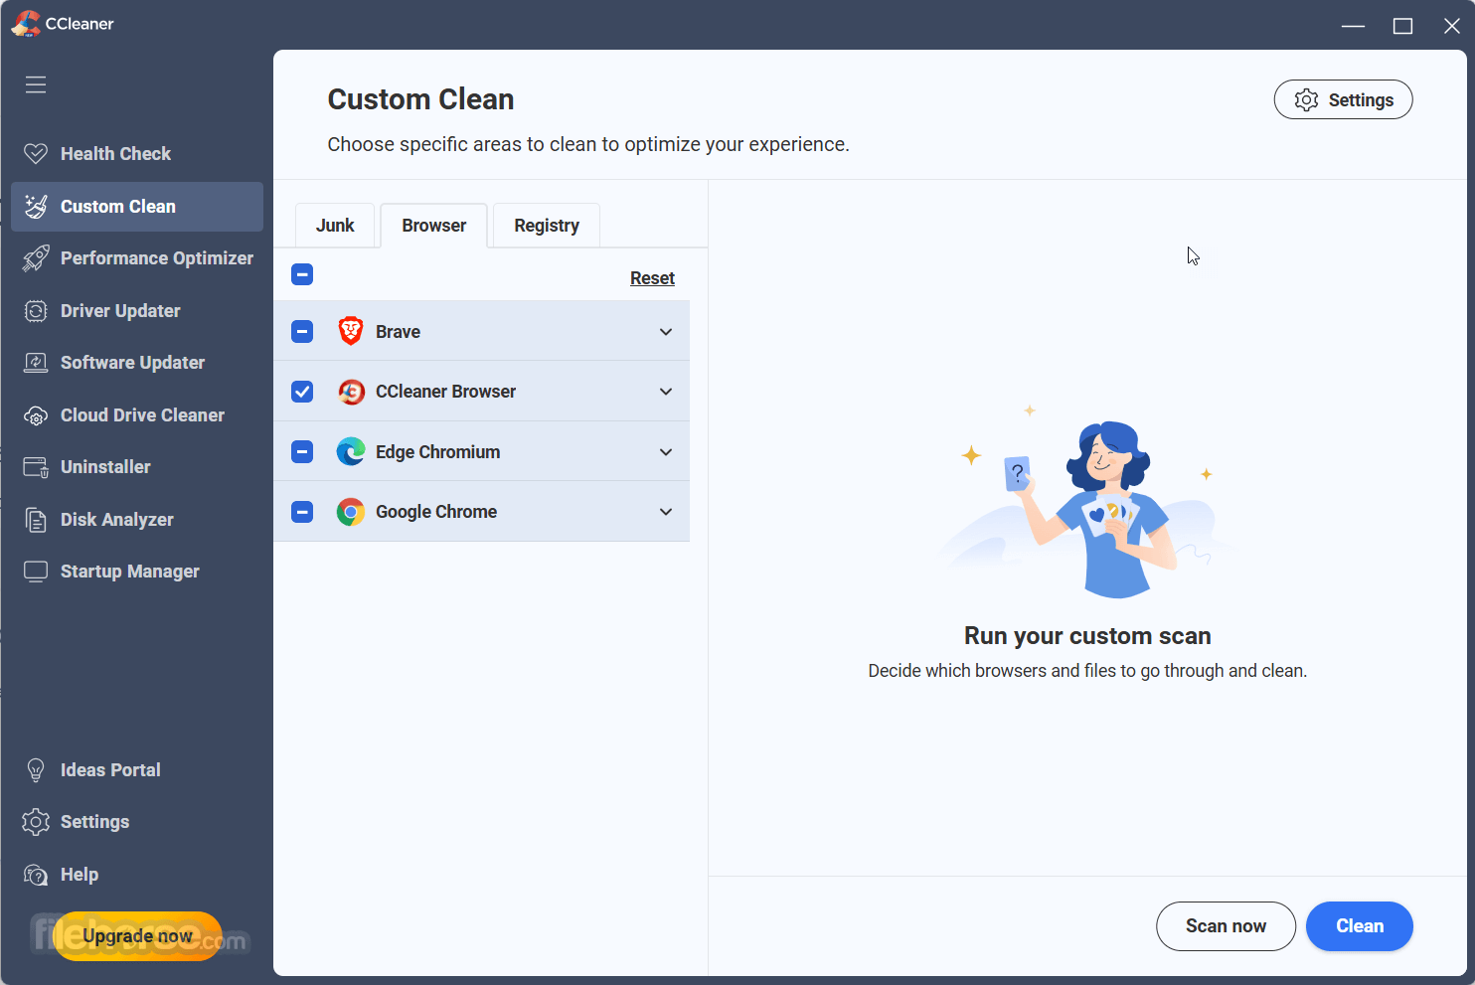The image size is (1475, 985).
Task: Click the Reset link
Action: pos(652,278)
